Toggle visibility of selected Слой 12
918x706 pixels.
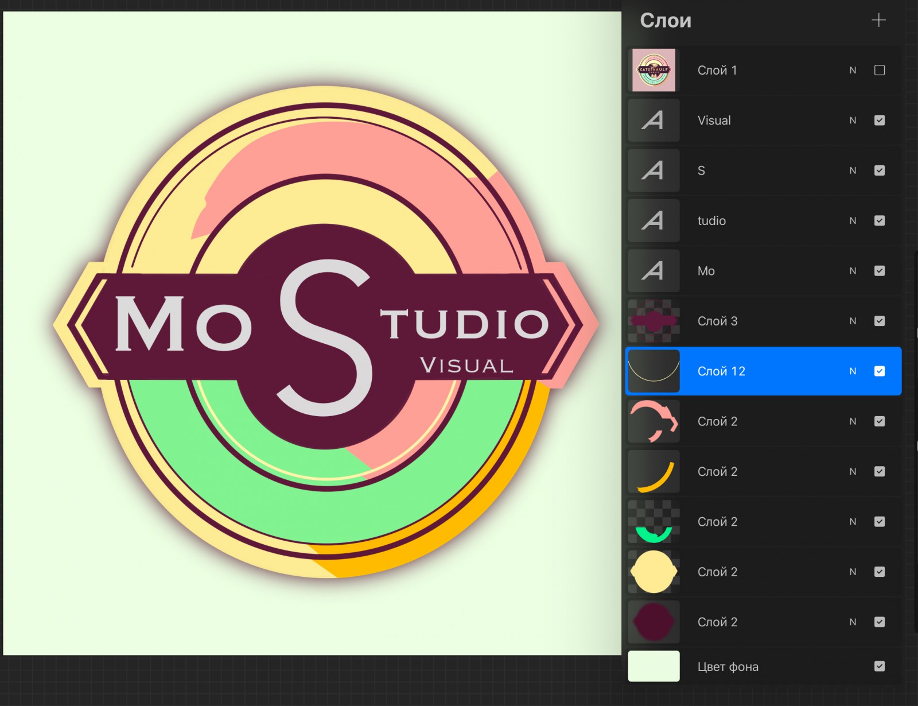click(x=880, y=371)
